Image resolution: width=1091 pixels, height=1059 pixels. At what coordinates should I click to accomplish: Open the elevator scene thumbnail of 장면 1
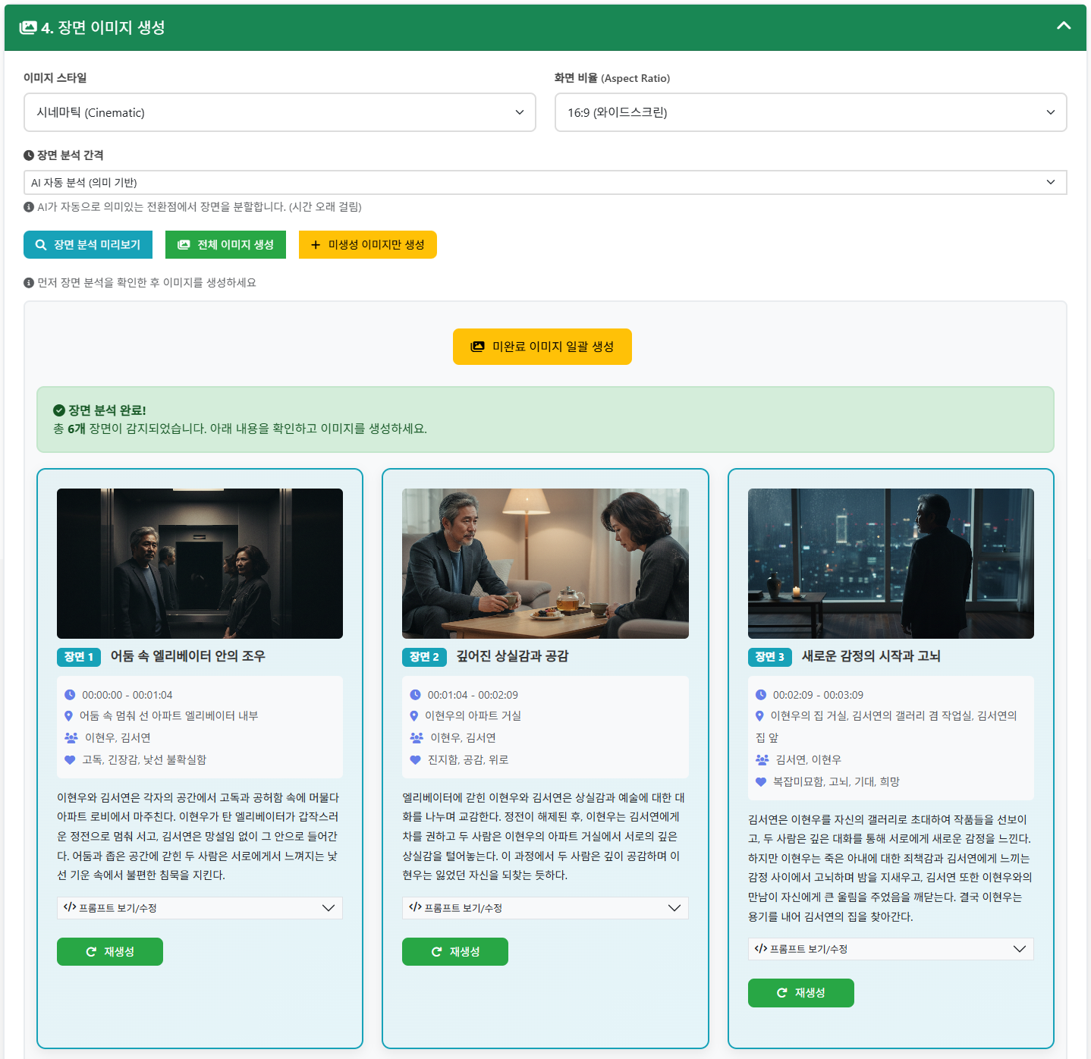[x=200, y=564]
